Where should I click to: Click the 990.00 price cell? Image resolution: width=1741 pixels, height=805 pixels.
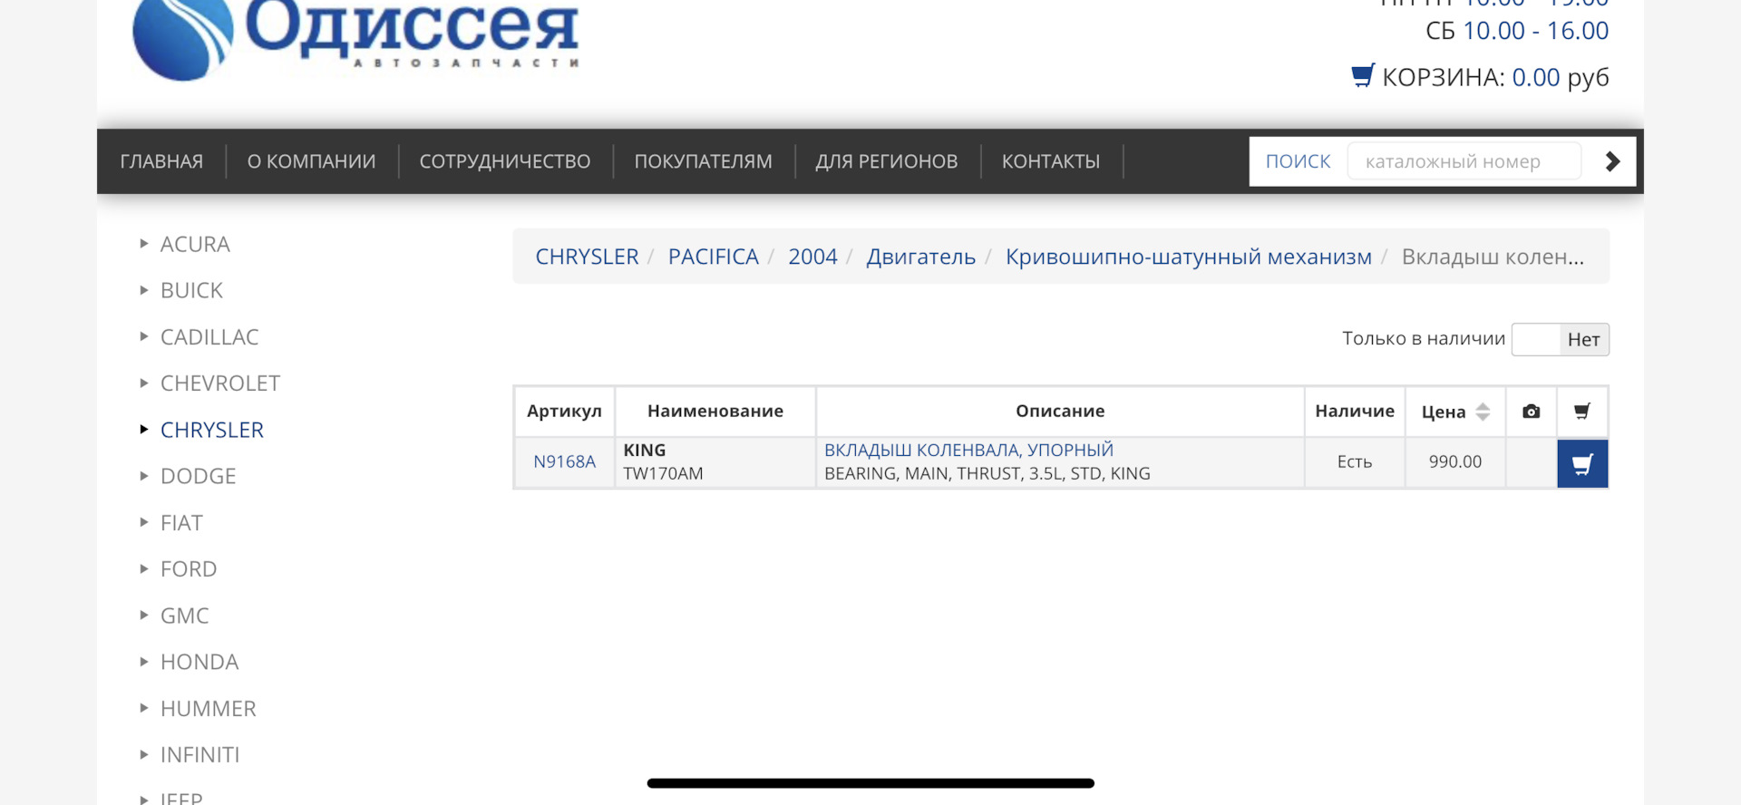pos(1455,462)
